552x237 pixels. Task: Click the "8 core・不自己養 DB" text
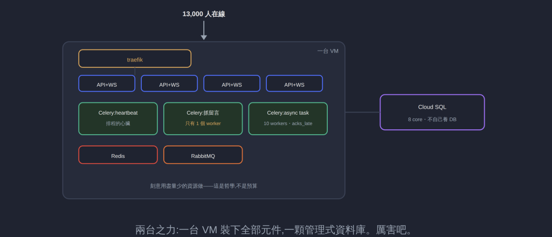coord(432,120)
